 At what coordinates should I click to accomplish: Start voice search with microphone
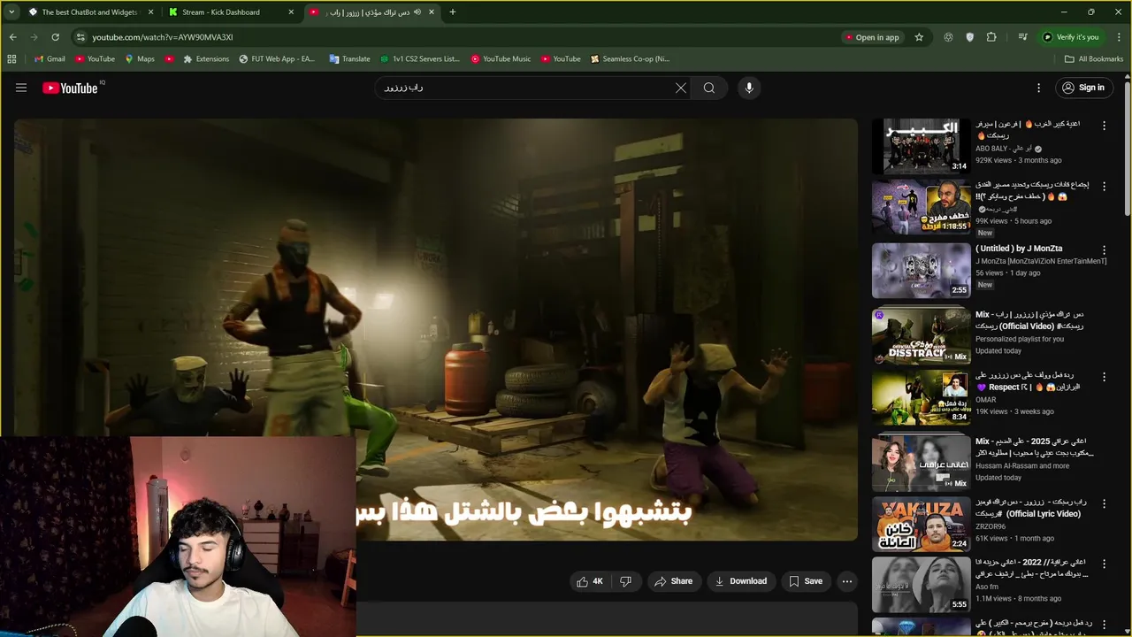[749, 88]
